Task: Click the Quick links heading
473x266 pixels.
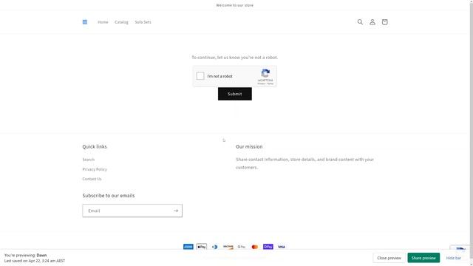Action: [95, 146]
